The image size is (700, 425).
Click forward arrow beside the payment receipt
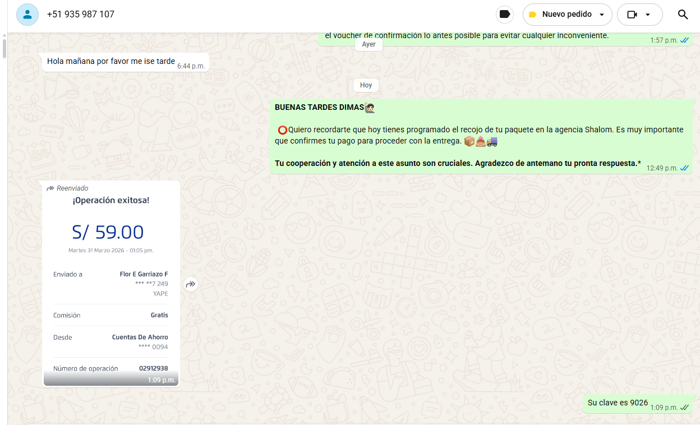pos(191,284)
